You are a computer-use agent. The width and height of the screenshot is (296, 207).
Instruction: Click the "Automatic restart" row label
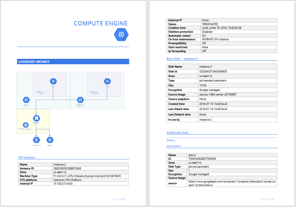tap(180, 35)
